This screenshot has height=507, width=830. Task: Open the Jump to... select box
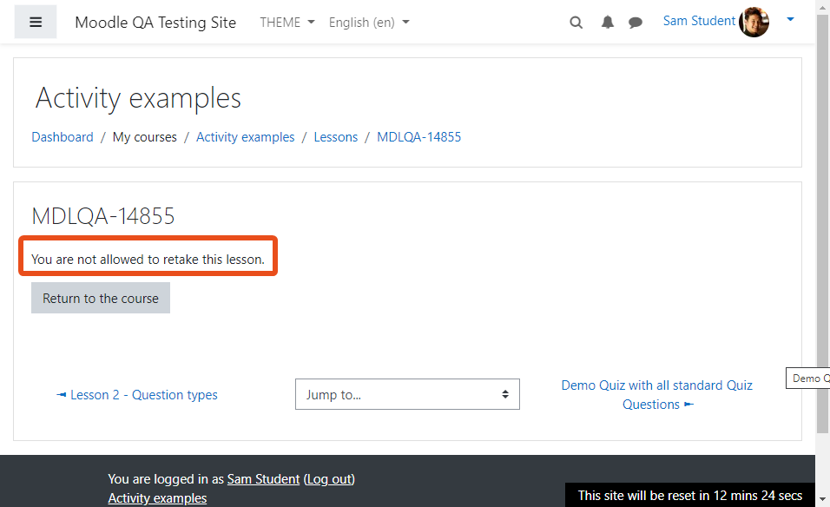[407, 394]
